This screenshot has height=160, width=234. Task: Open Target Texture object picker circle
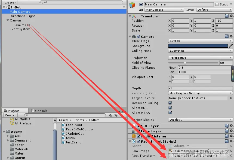[x=231, y=98]
